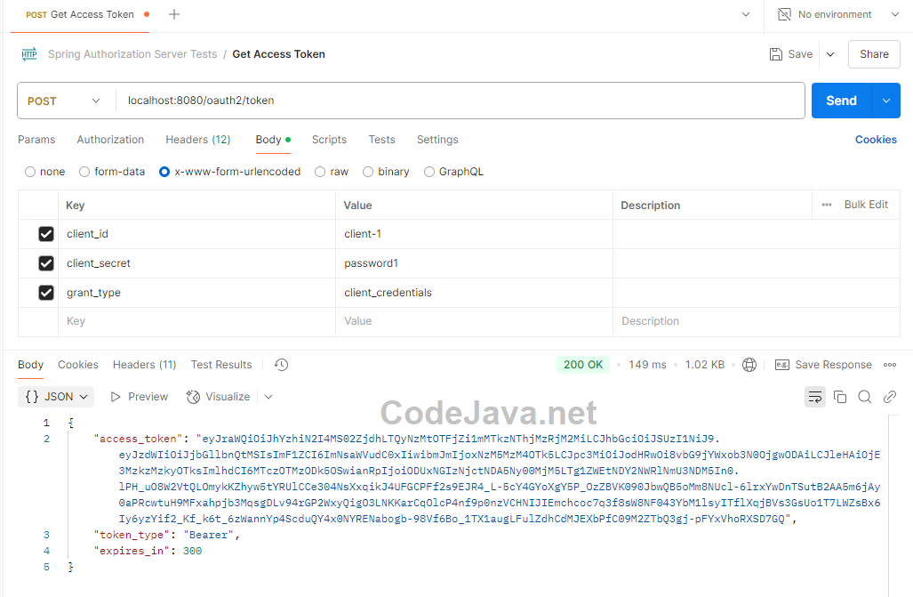Click the JSON braces icon
Screen dimensions: 913x597
[32, 397]
